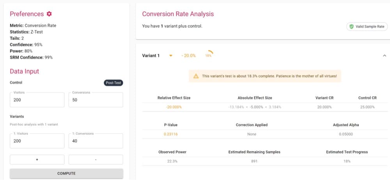The height and width of the screenshot is (180, 390).
Task: Click the Variant CR value 20.000%
Action: tap(324, 107)
